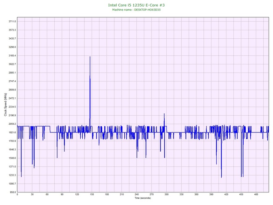Click the 90 tick on time axis
Image resolution: width=273 pixels, height=205 pixels.
pyautogui.click(x=62, y=194)
